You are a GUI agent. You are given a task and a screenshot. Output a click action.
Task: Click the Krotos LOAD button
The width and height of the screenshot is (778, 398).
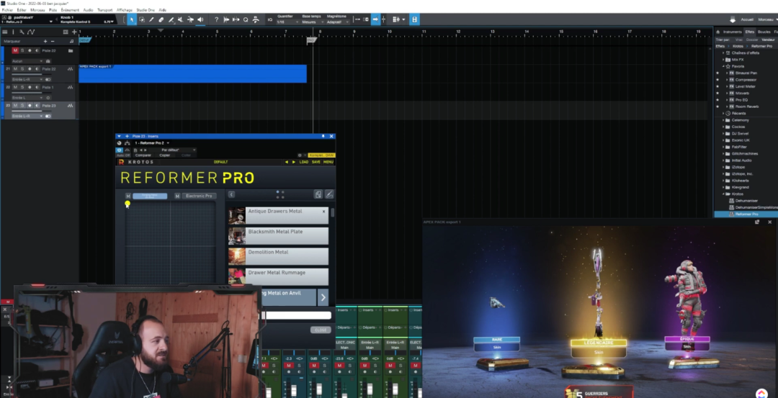pyautogui.click(x=304, y=162)
